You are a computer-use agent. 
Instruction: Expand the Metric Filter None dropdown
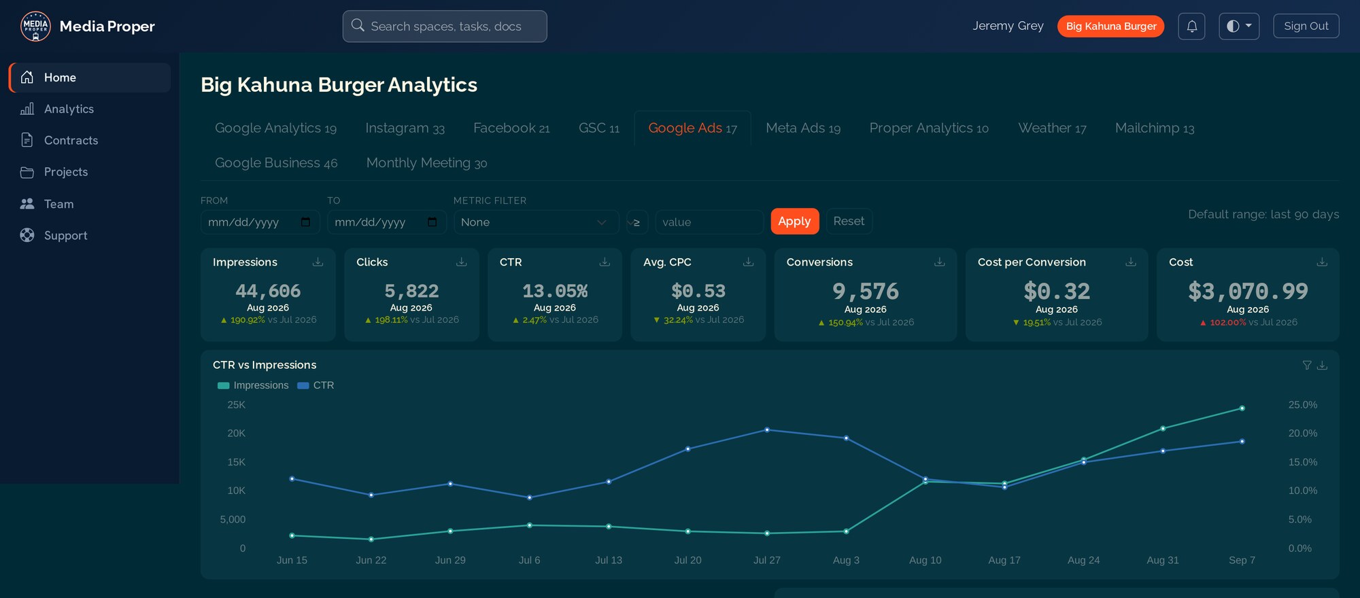click(x=536, y=222)
